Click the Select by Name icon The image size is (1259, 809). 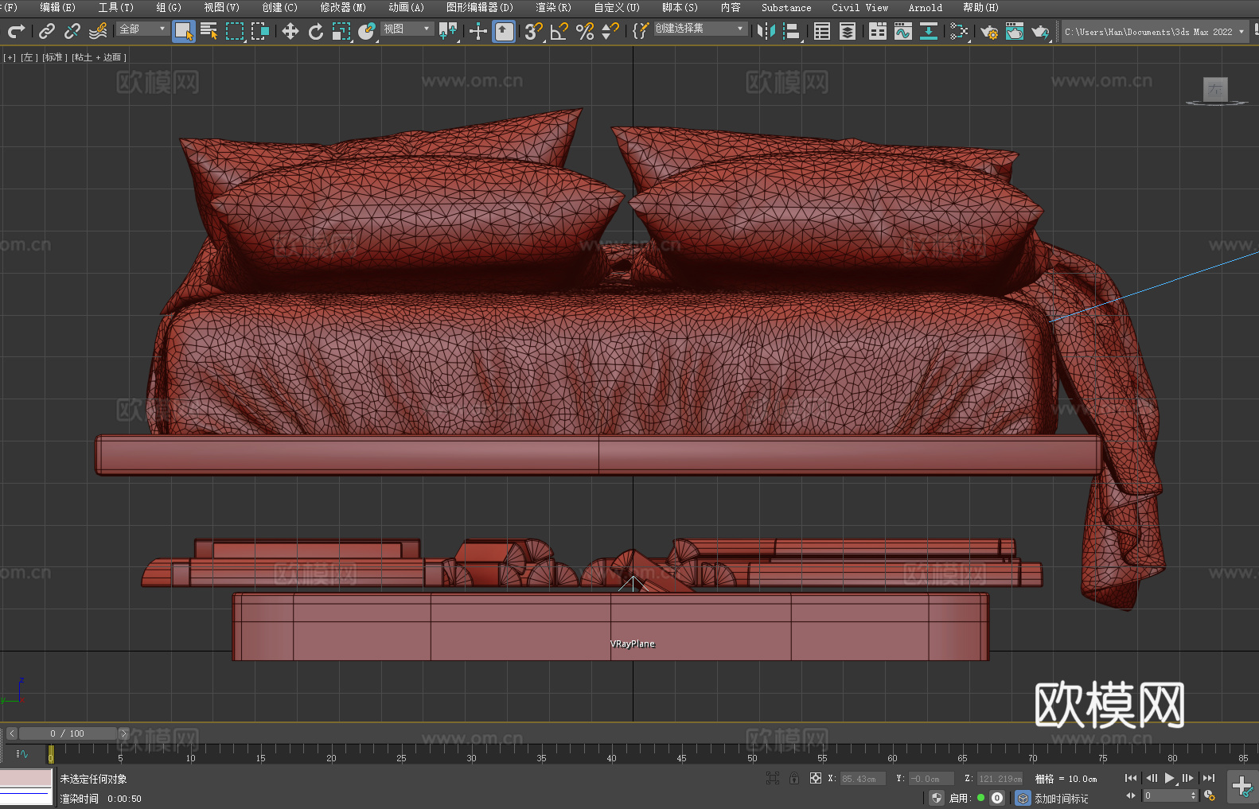point(209,31)
